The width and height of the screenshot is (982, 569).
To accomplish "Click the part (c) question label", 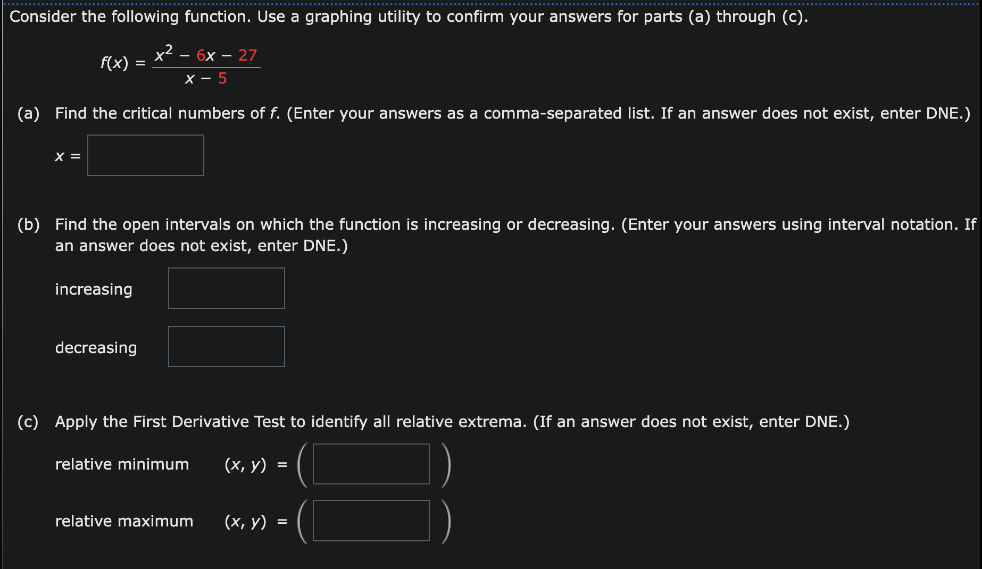I will click(x=29, y=421).
